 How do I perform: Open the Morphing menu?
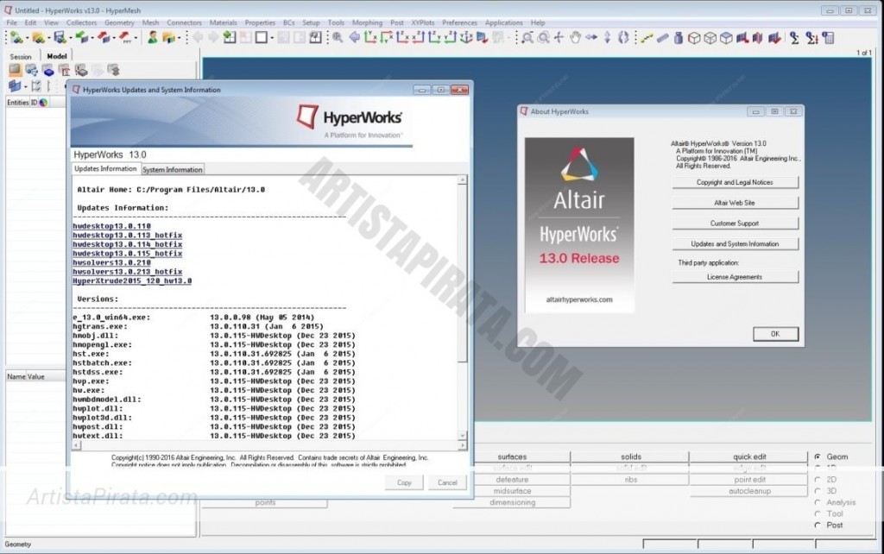367,22
